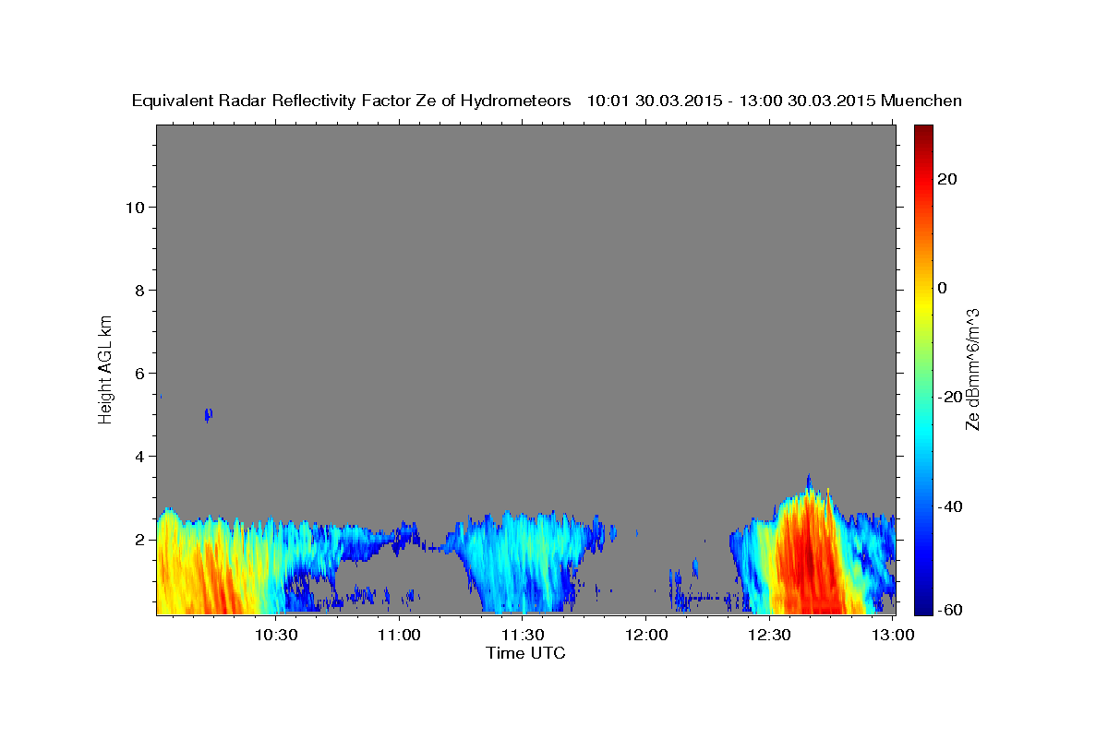Image resolution: width=1108 pixels, height=738 pixels.
Task: Click the colorbar label '-20'
Action: 950,397
